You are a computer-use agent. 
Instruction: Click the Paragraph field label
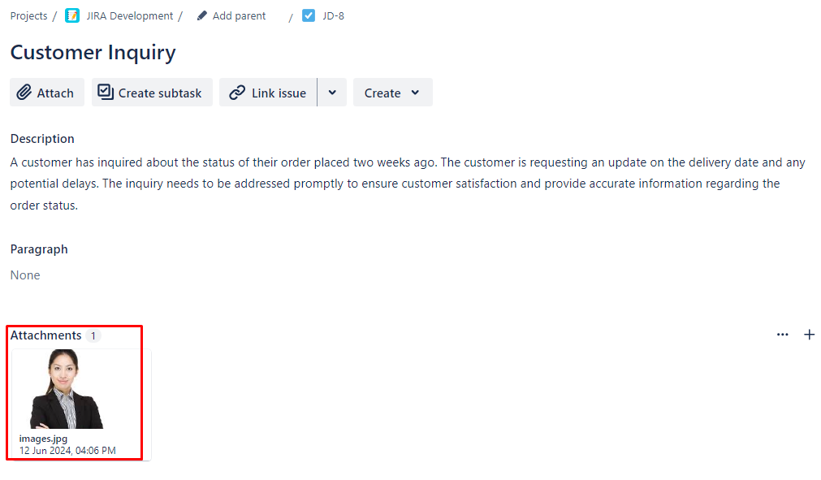click(39, 249)
